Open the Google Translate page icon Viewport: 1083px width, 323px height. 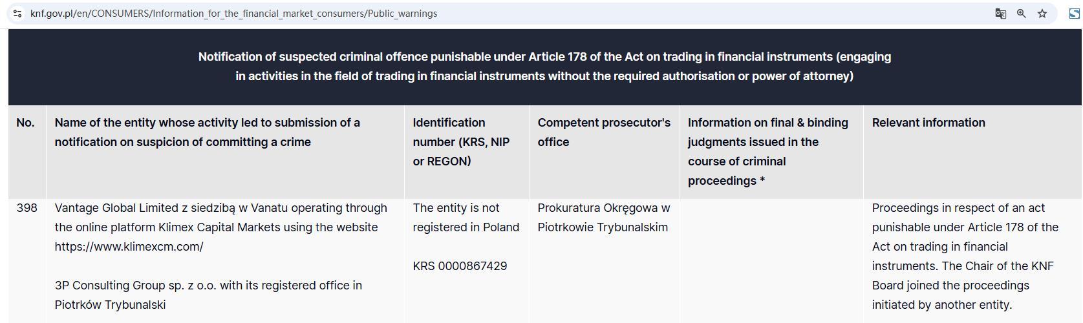click(x=1000, y=14)
